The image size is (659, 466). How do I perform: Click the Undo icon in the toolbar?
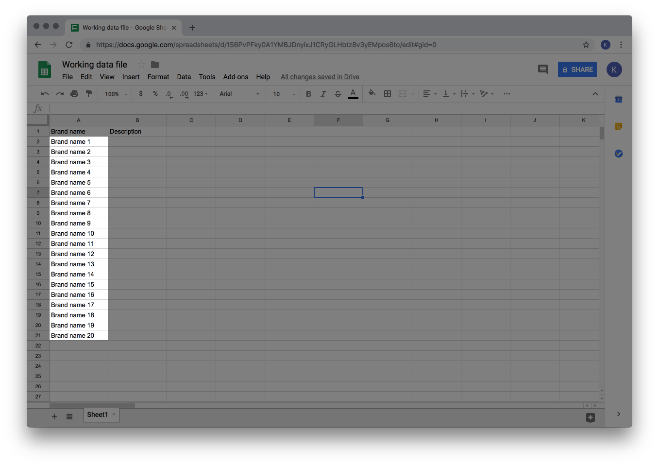point(45,94)
